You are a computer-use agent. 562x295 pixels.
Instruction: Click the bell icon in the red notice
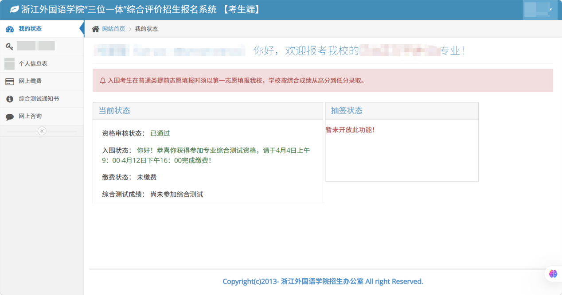click(102, 81)
